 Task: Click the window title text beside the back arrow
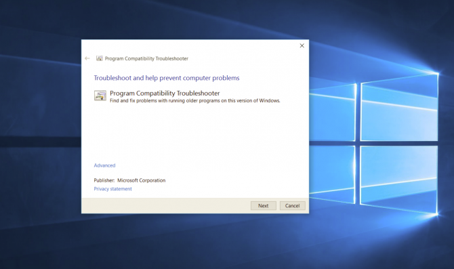coord(146,58)
